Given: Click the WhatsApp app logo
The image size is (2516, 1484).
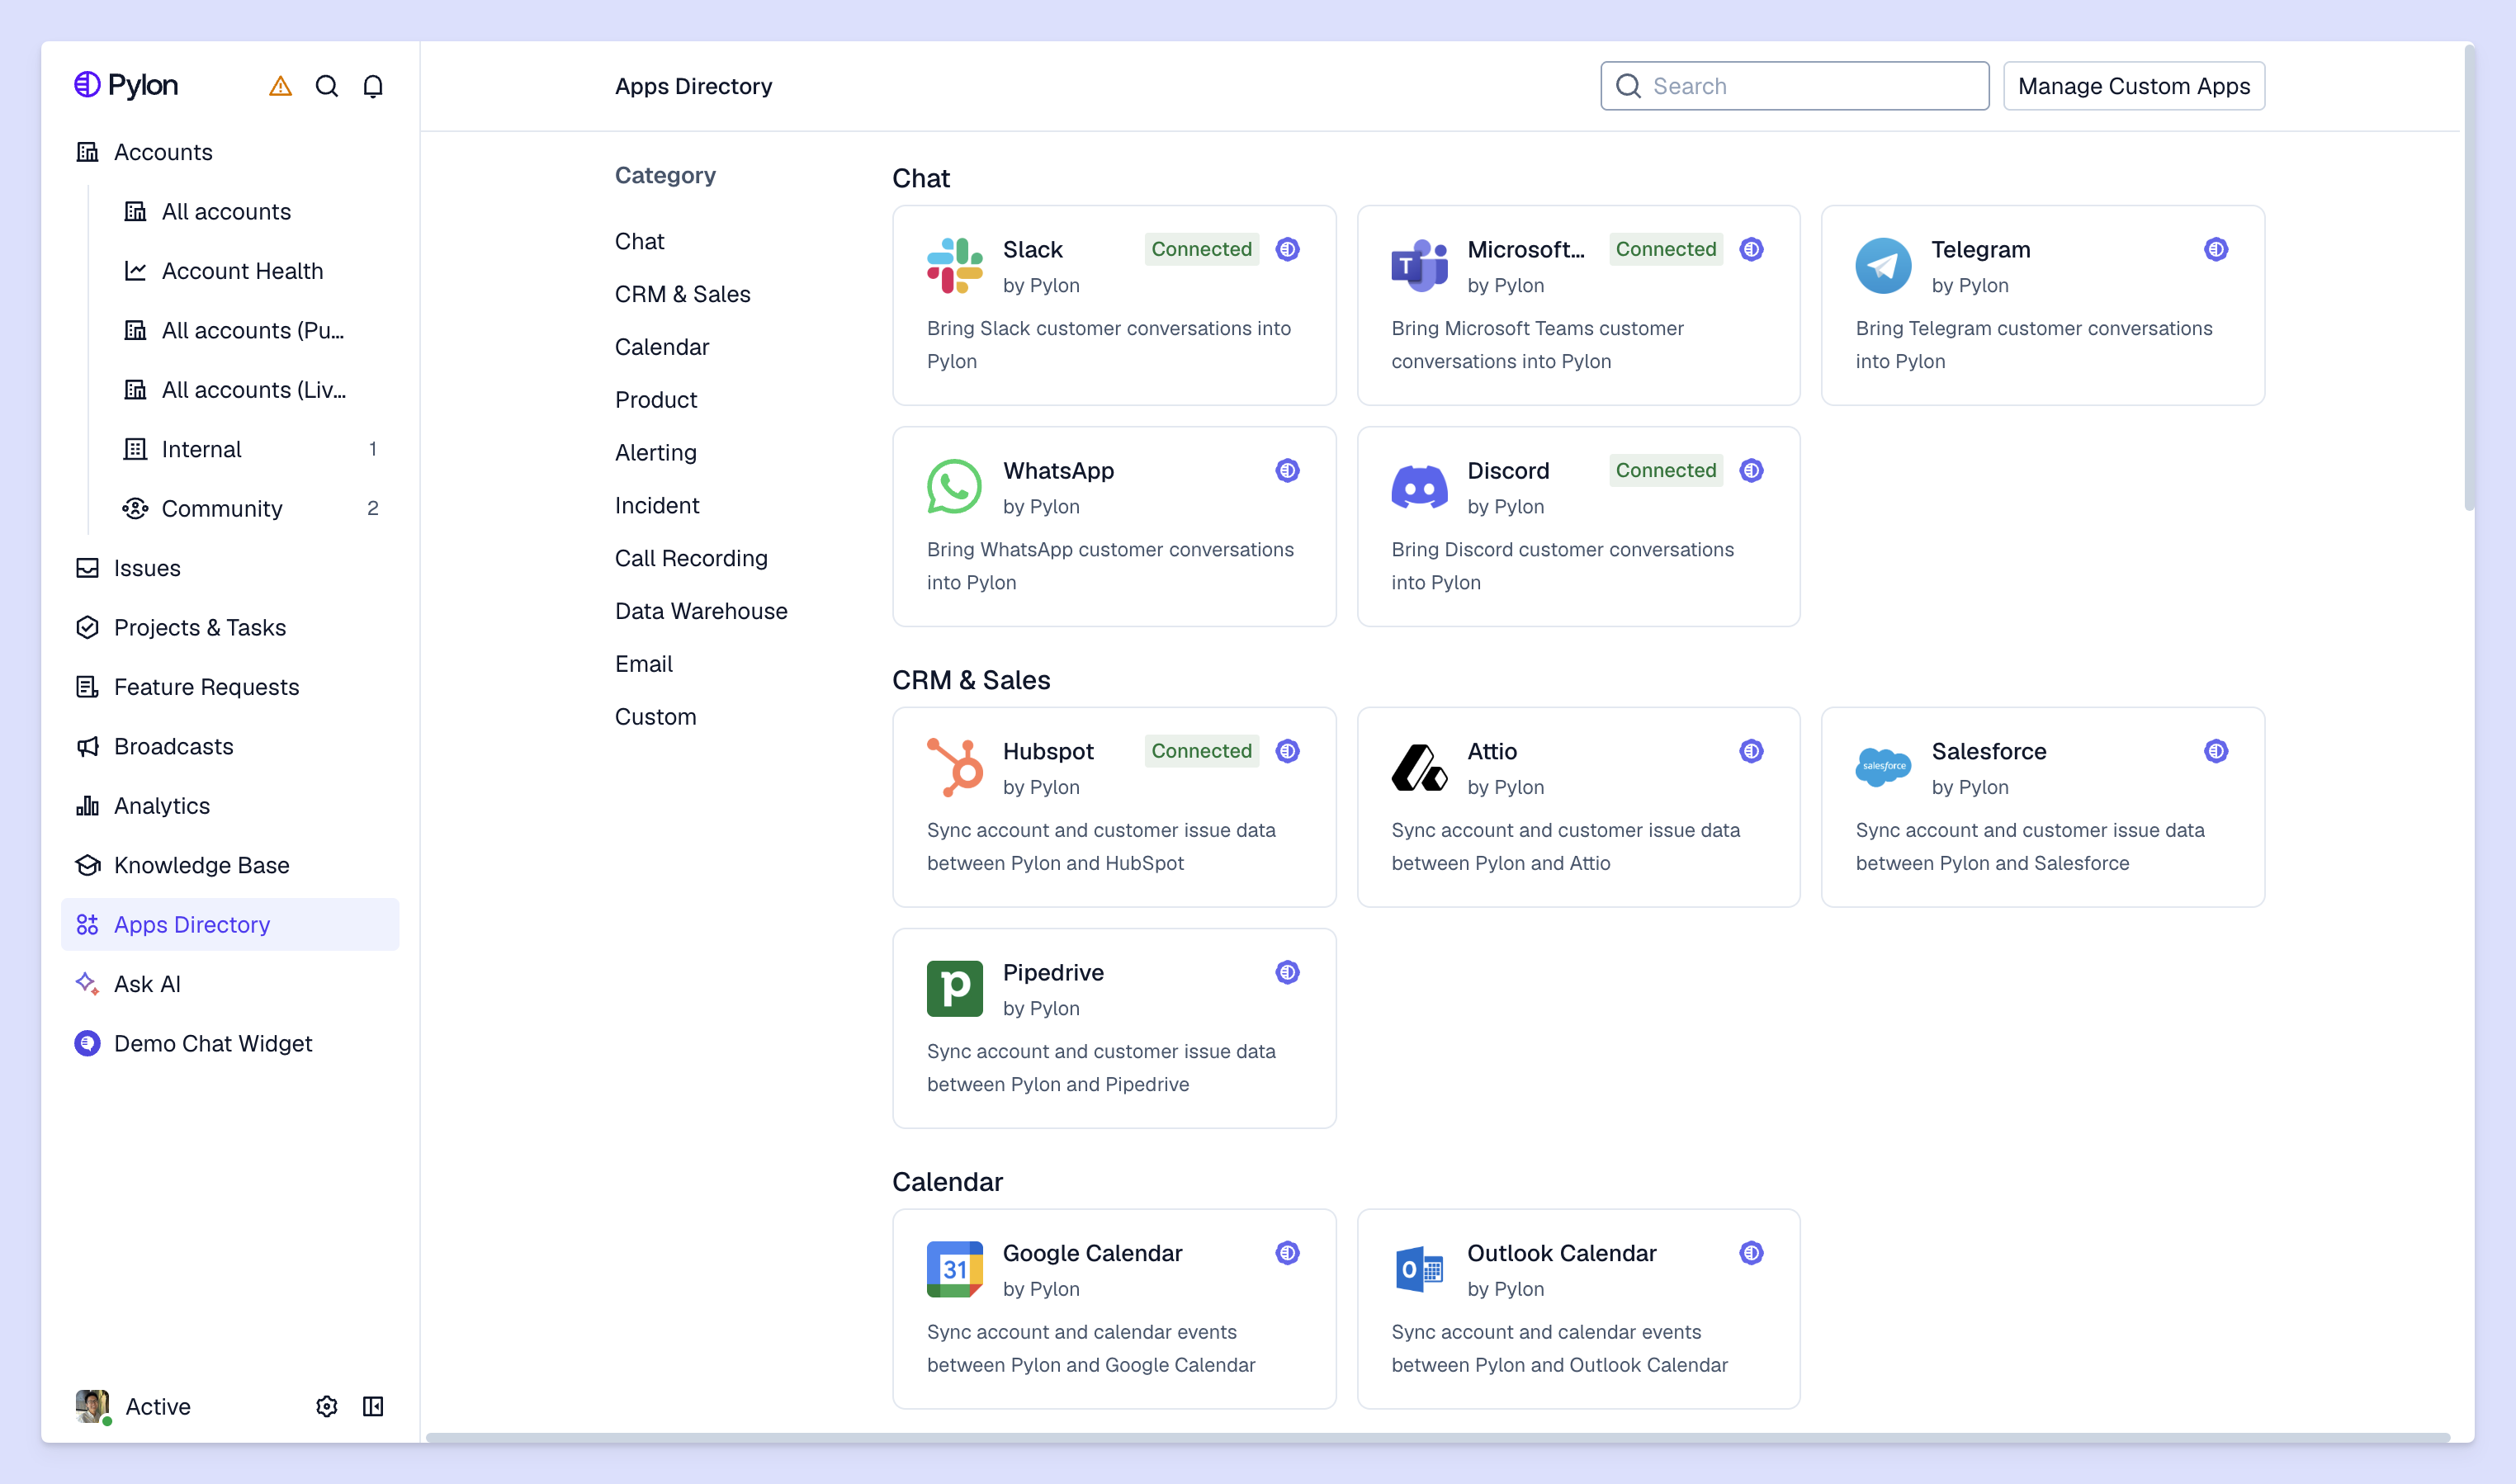Looking at the screenshot, I should 954,487.
